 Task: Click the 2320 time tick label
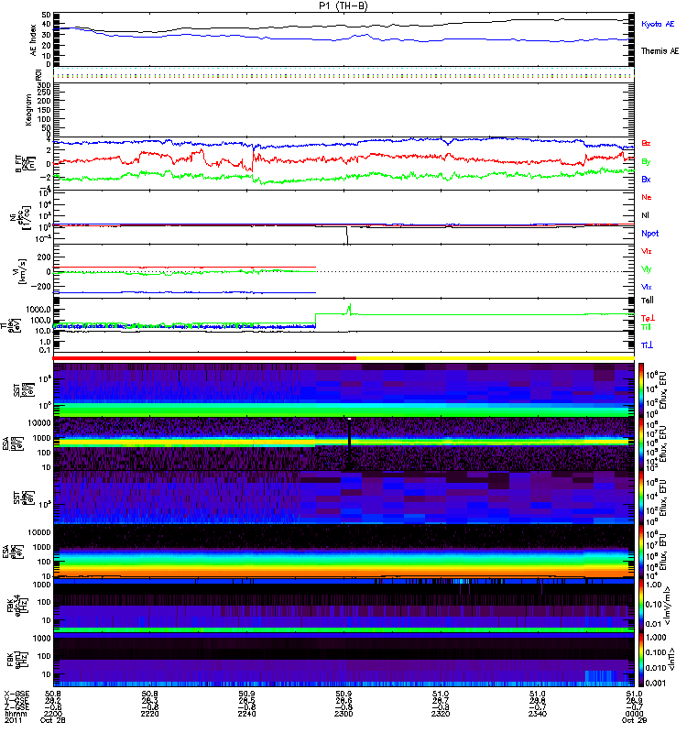coord(441,714)
